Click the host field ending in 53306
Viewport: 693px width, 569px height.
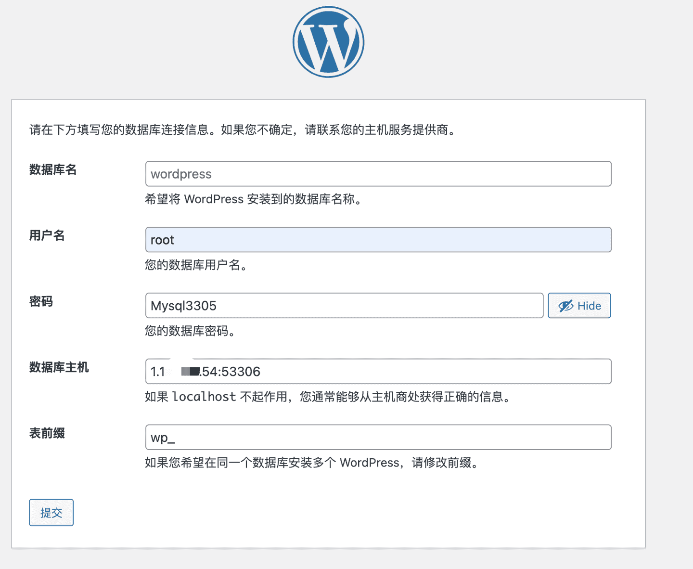point(378,371)
